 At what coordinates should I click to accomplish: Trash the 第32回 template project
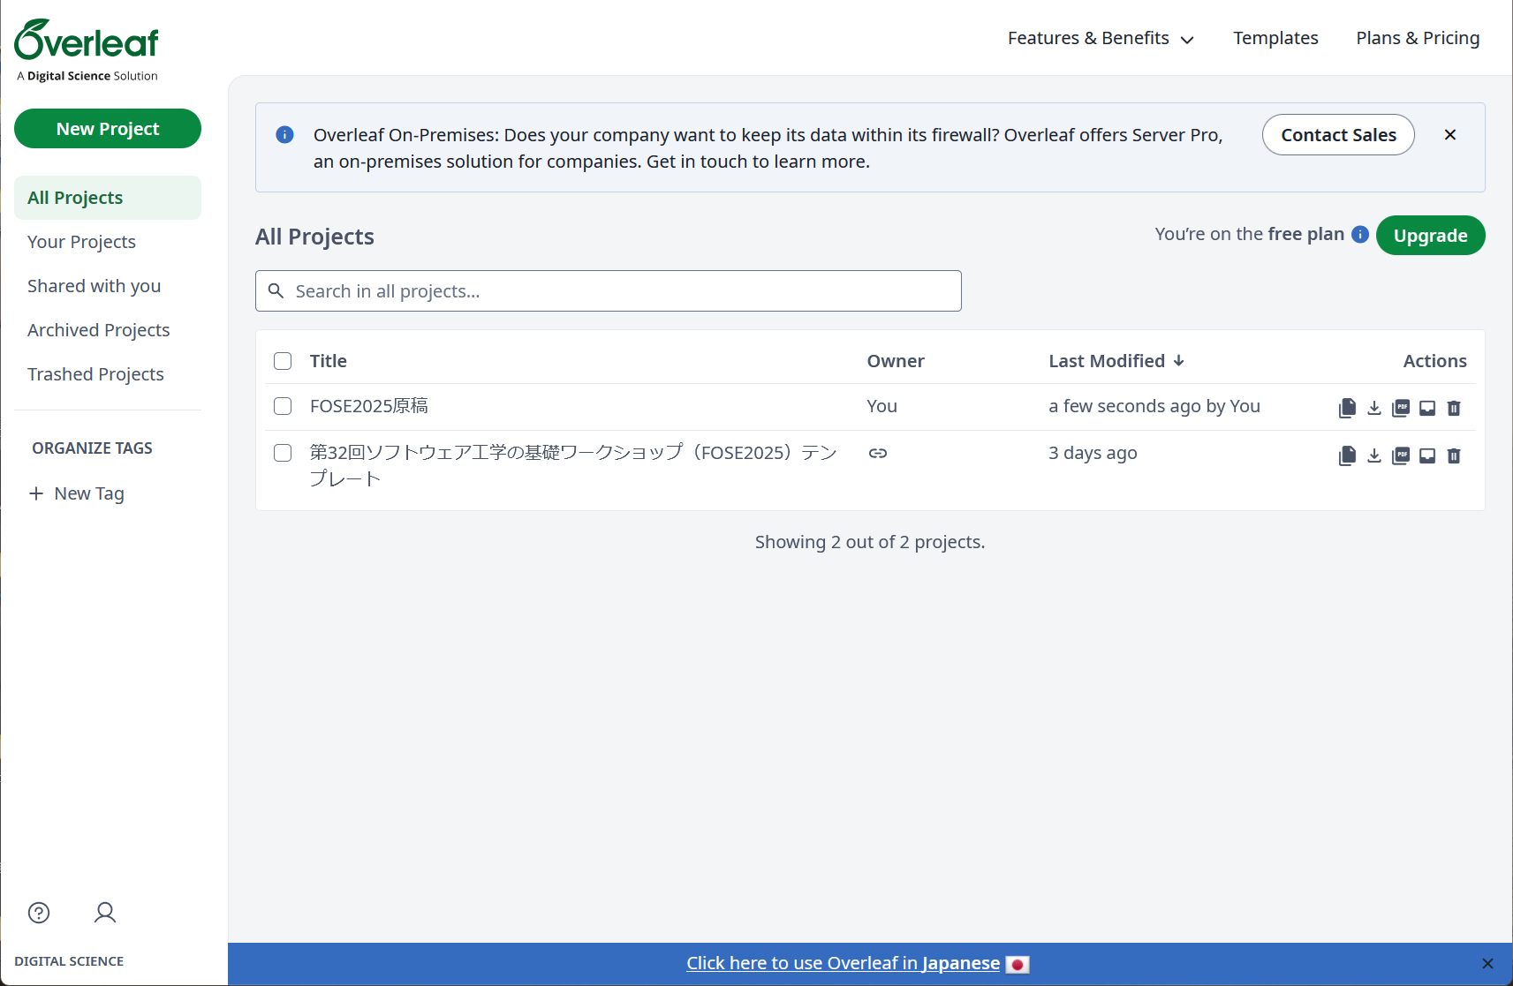coord(1454,455)
